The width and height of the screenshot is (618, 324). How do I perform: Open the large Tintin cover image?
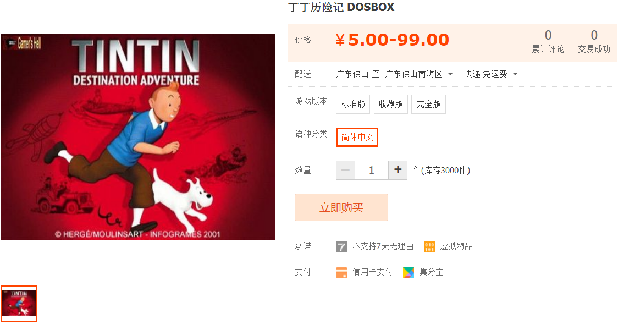(x=138, y=137)
